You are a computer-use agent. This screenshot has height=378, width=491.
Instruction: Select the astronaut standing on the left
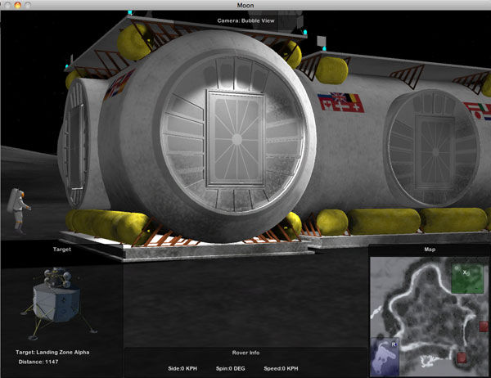[x=17, y=211]
